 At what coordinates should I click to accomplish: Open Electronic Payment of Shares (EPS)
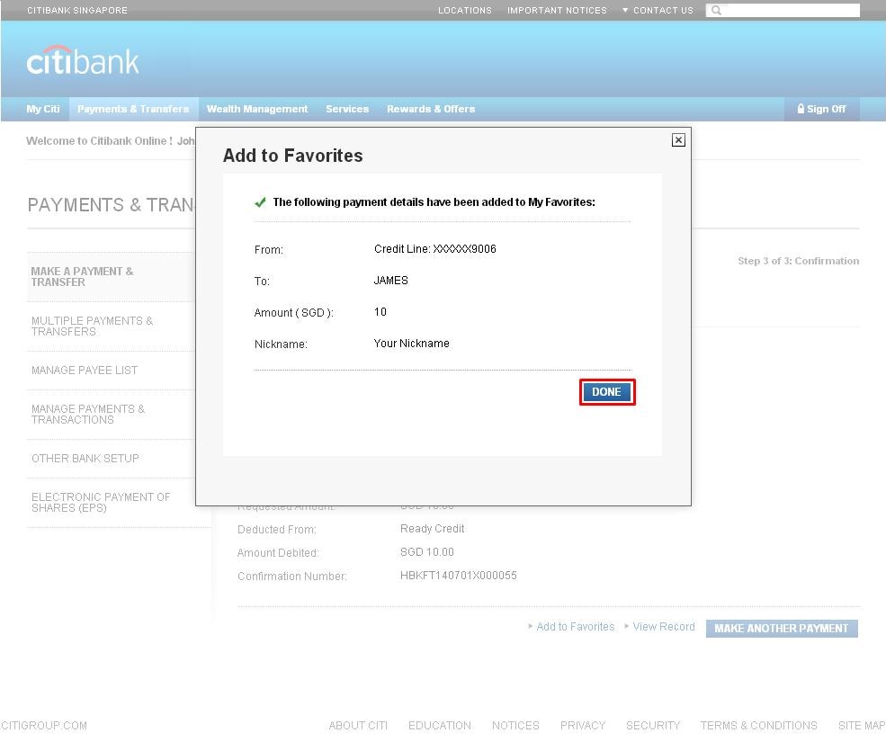pos(101,503)
